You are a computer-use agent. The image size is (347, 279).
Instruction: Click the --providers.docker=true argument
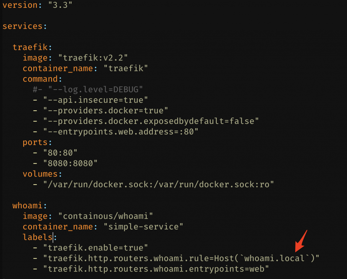click(x=106, y=110)
